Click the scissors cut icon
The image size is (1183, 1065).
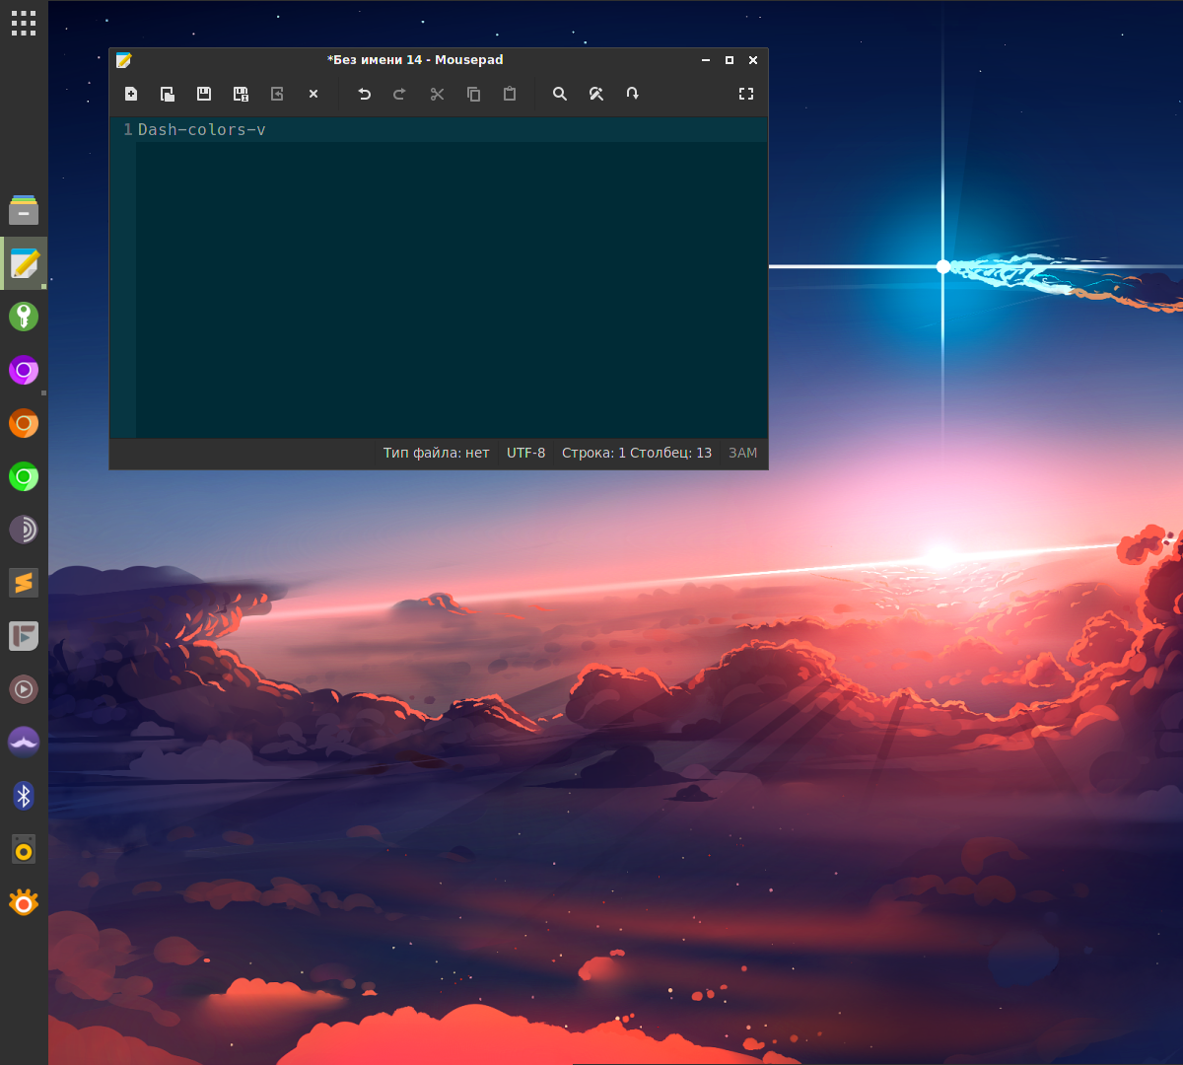click(x=437, y=94)
